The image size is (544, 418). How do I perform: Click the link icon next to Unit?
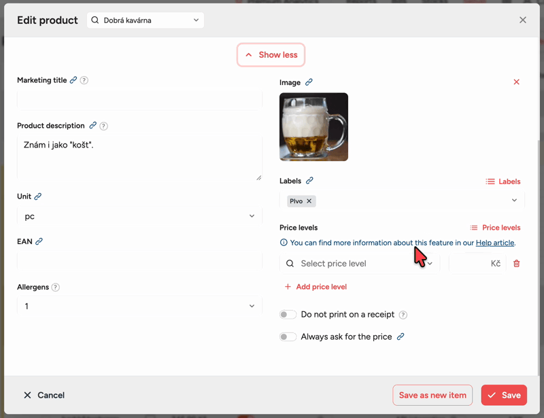[38, 196]
